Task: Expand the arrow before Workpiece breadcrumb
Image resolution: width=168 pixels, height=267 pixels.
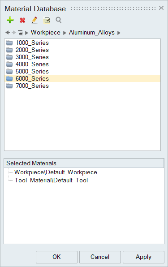Action: pos(26,33)
